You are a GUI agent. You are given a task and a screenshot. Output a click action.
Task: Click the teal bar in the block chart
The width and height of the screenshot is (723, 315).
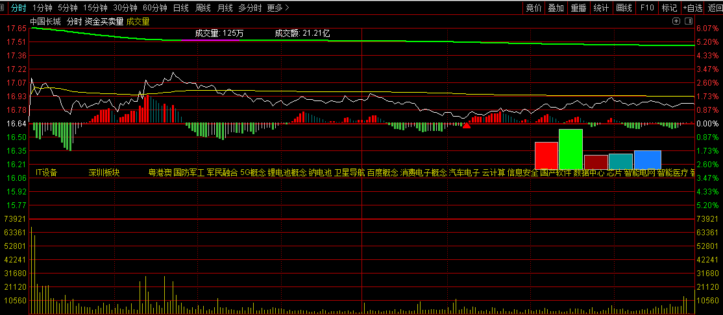pyautogui.click(x=620, y=161)
